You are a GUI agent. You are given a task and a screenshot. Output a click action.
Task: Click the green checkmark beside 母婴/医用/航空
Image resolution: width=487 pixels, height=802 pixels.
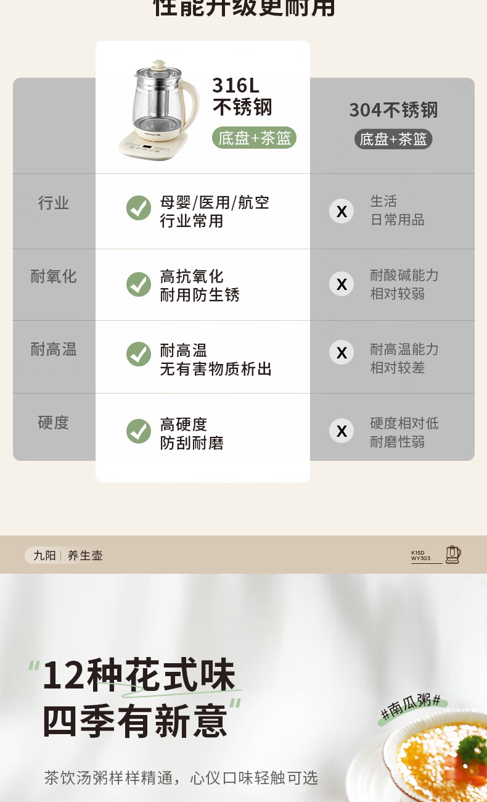tap(139, 208)
